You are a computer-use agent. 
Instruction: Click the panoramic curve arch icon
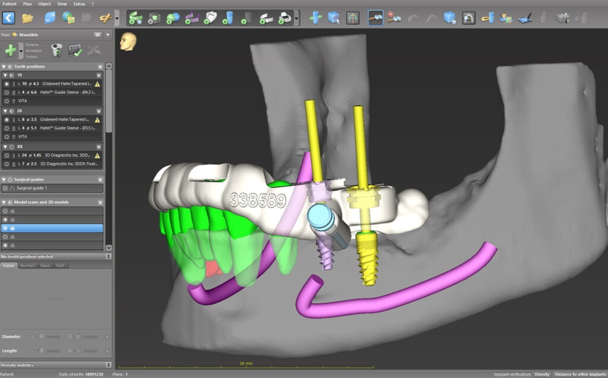[353, 18]
